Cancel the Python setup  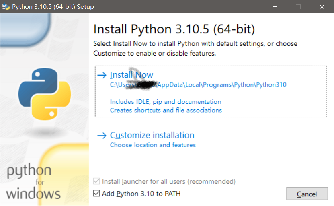click(307, 194)
